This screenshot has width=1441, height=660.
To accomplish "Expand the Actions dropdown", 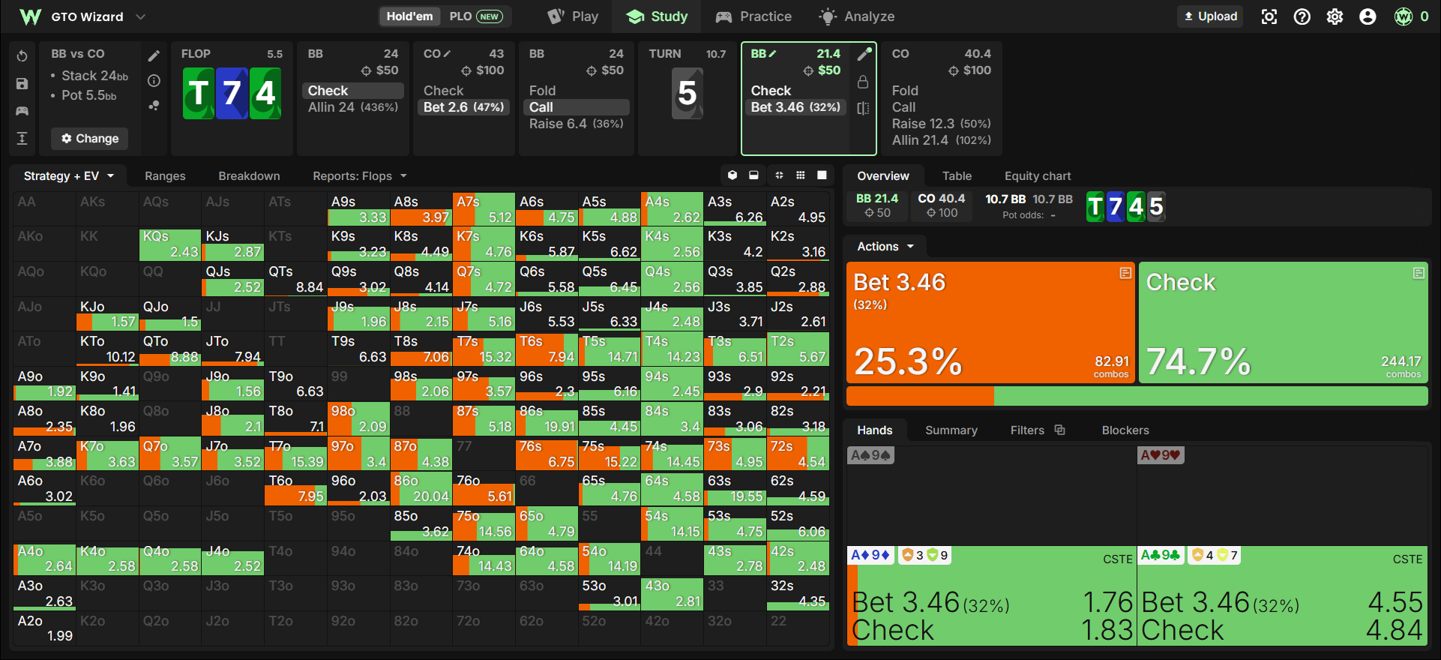I will pos(885,247).
